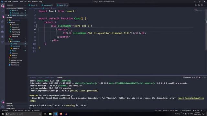Open the notifications bell in status bar

(205, 111)
